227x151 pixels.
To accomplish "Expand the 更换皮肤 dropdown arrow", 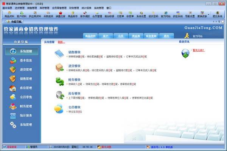I will click(208, 14).
